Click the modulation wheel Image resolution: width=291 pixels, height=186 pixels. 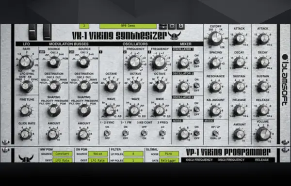pyautogui.click(x=48, y=32)
